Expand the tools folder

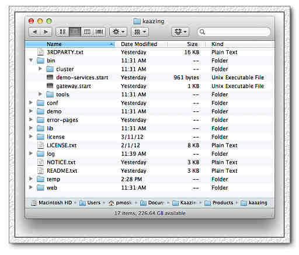(x=40, y=94)
